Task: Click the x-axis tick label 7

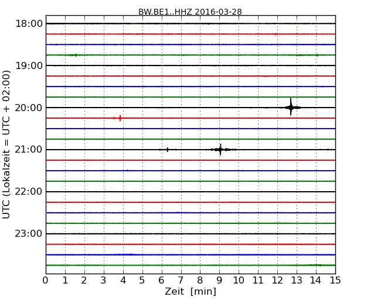Action: point(181,281)
